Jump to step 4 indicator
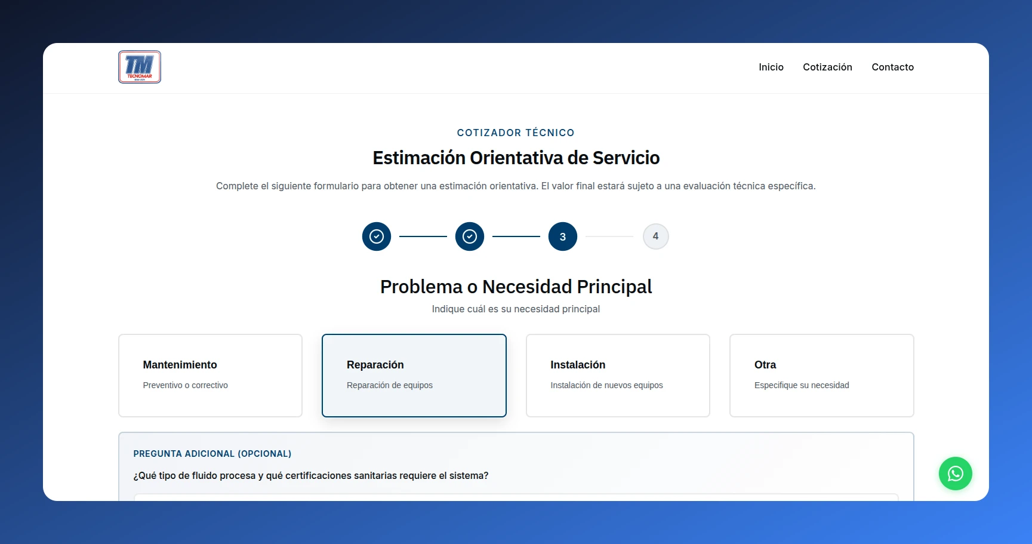Image resolution: width=1032 pixels, height=544 pixels. pyautogui.click(x=655, y=236)
